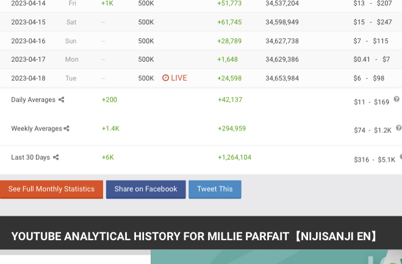
Task: Click LIVE label on 2023-04-18 row
Action: click(179, 78)
